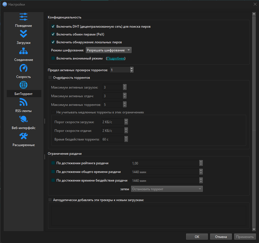Close the Настройки dialog window
This screenshot has height=243, width=259.
click(255, 4)
